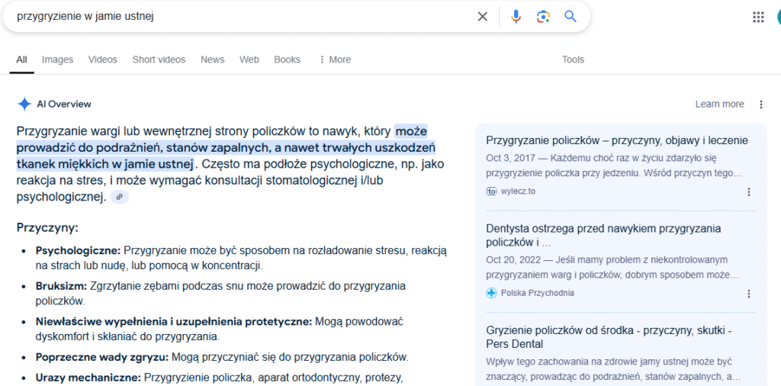Go to the News tab
The height and width of the screenshot is (386, 781).
point(212,60)
